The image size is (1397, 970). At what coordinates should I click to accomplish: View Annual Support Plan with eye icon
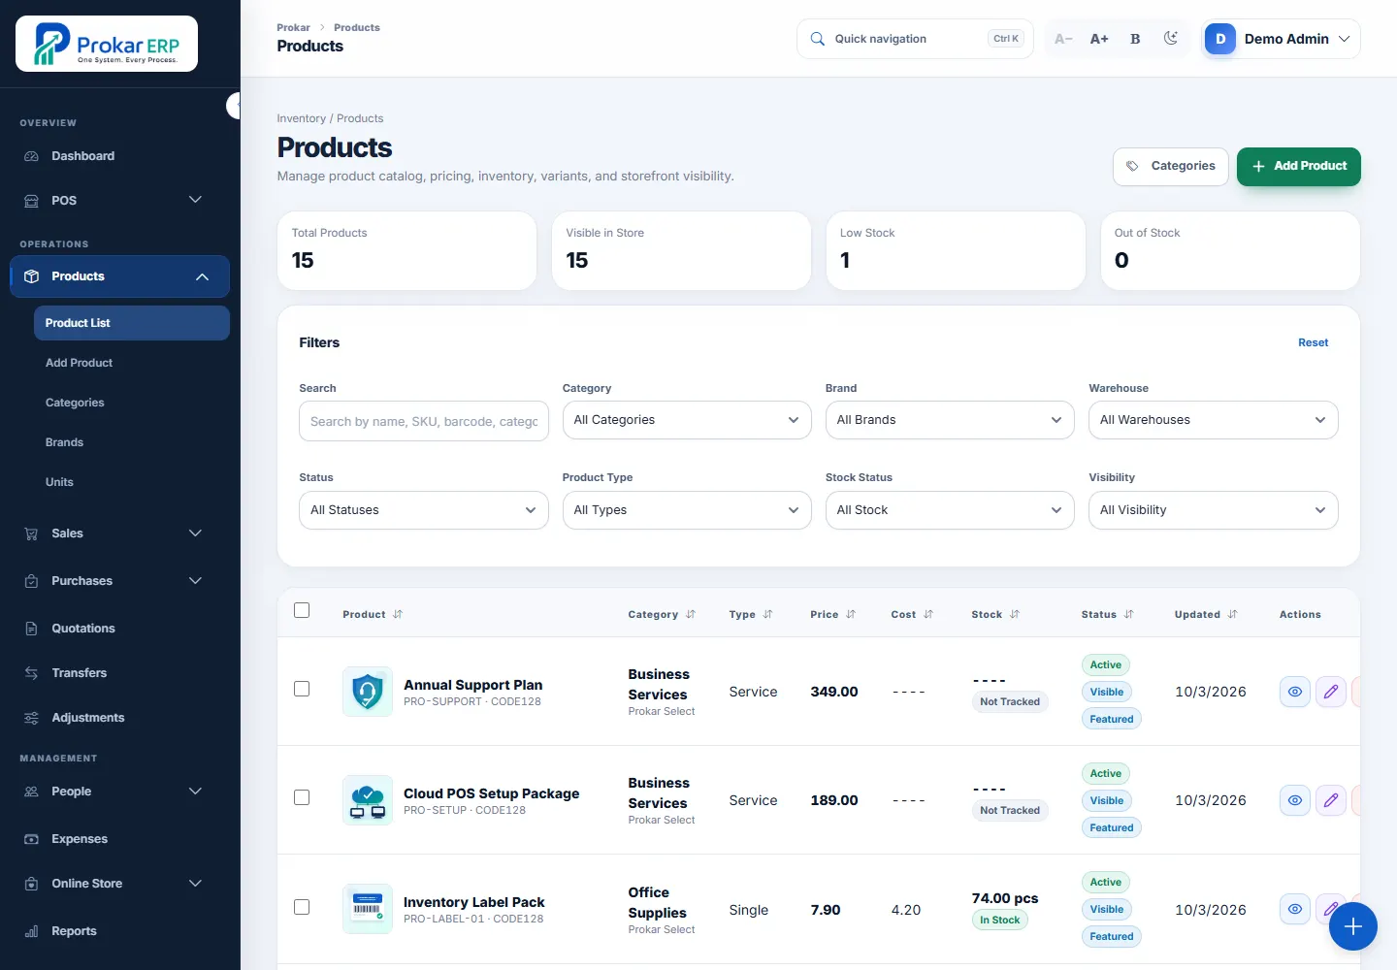[x=1295, y=692]
